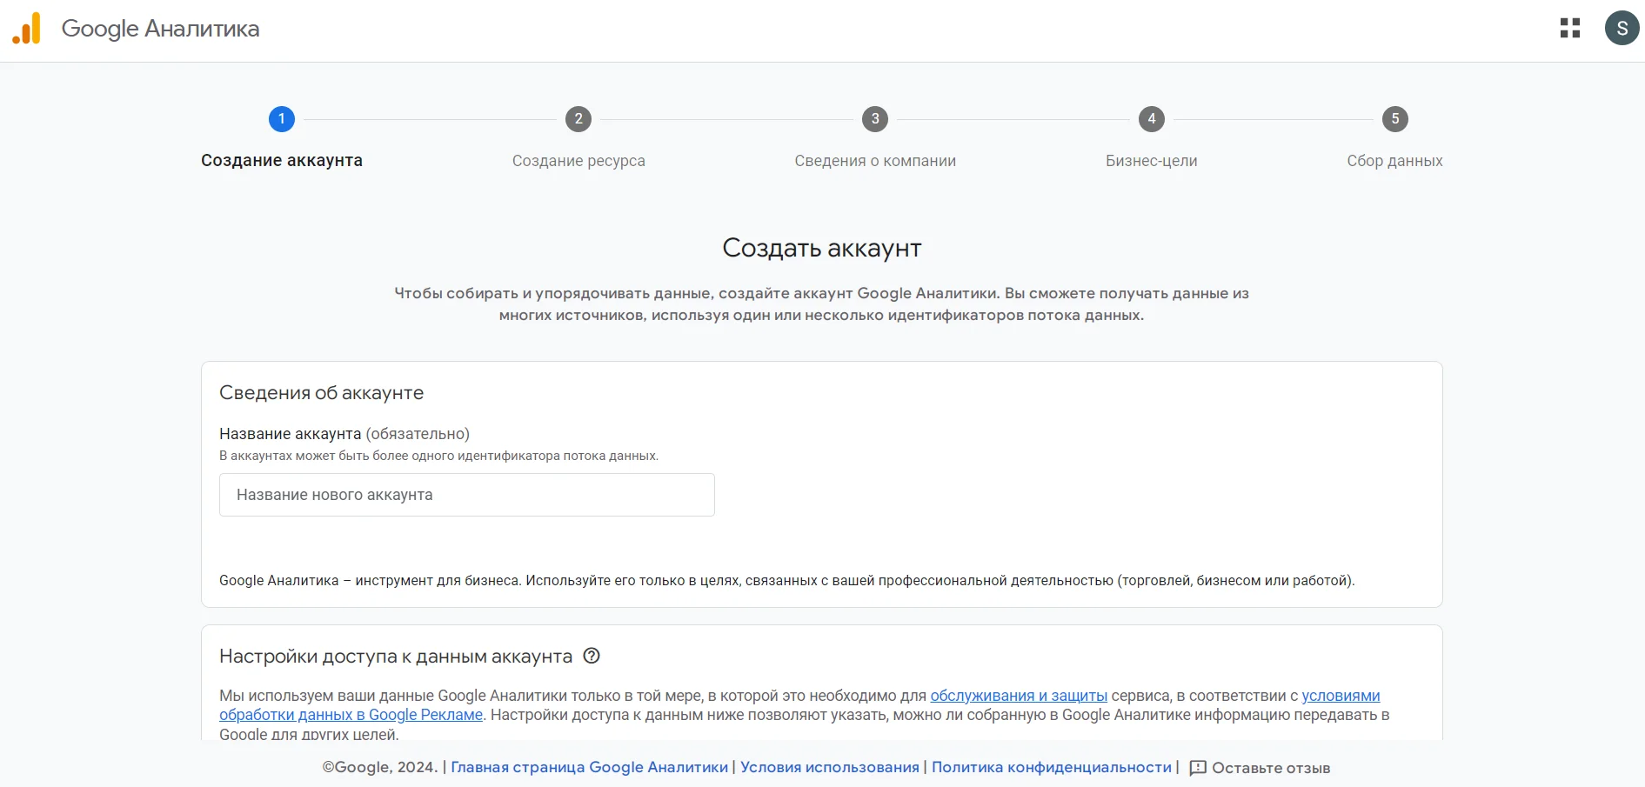
Task: Click the ©Google, 2024 copyright text
Action: [x=380, y=767]
